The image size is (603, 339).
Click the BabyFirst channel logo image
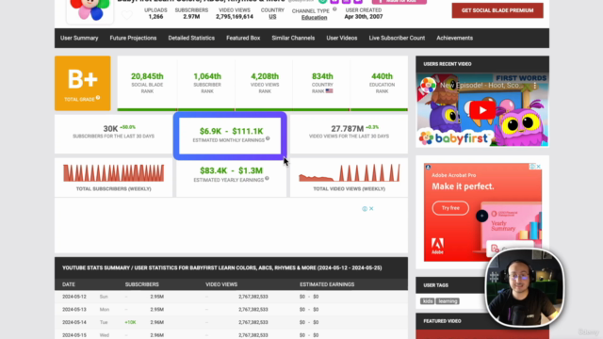tap(90, 10)
